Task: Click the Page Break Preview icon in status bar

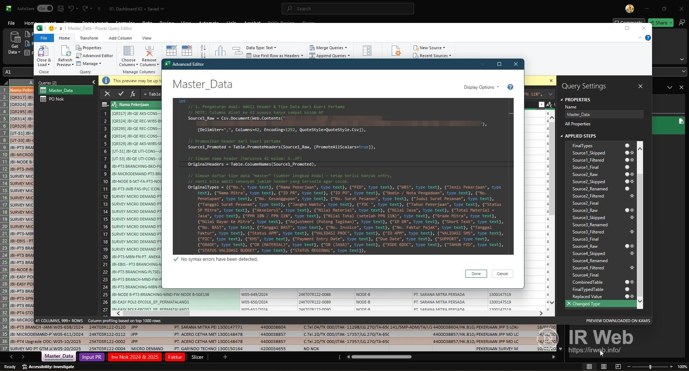Action: tap(618, 366)
